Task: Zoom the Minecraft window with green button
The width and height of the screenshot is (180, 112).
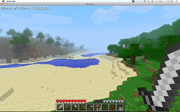Action: point(7,4)
